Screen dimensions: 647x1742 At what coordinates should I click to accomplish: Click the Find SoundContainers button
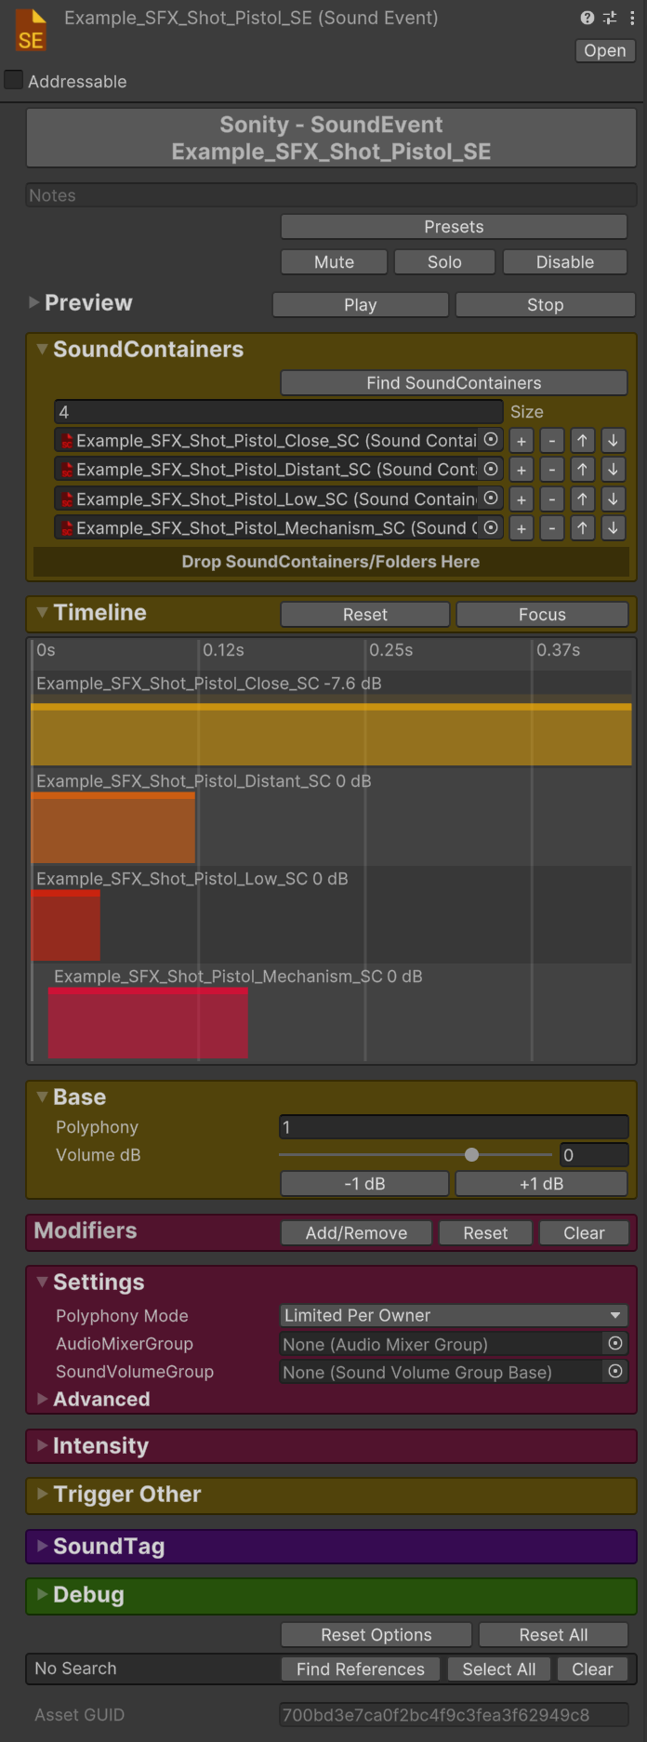(454, 383)
